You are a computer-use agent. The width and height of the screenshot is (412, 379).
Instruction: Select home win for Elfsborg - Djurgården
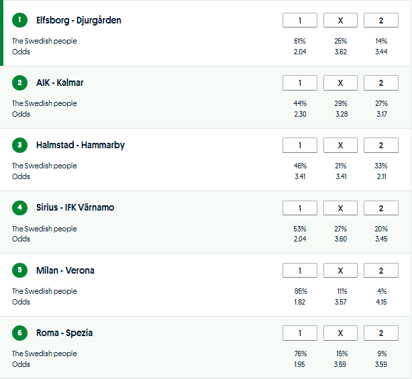pos(300,21)
